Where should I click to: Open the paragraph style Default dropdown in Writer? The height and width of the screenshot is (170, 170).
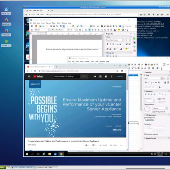(x=49, y=30)
